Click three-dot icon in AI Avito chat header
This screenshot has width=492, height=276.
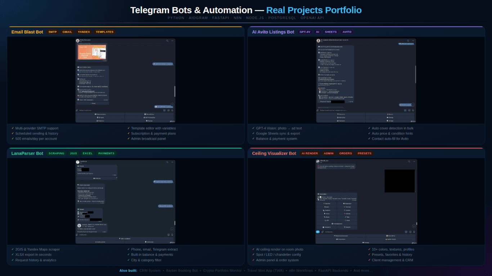point(413,41)
